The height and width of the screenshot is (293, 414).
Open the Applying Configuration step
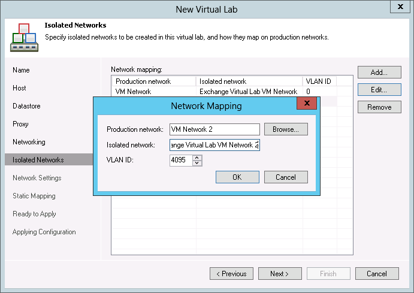(x=44, y=232)
